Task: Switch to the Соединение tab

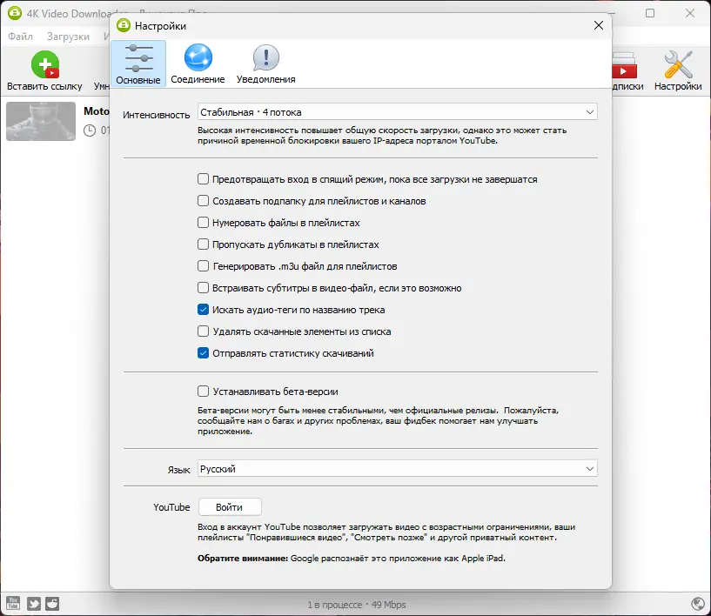Action: (198, 64)
